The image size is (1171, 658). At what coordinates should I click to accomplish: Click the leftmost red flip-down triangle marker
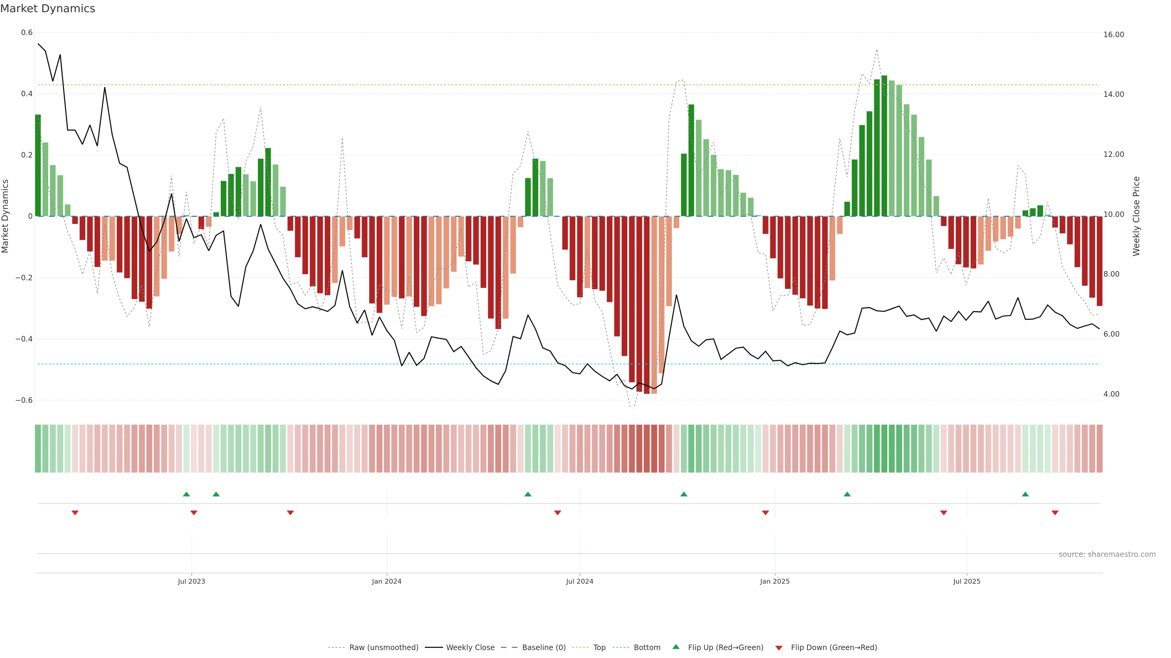75,513
